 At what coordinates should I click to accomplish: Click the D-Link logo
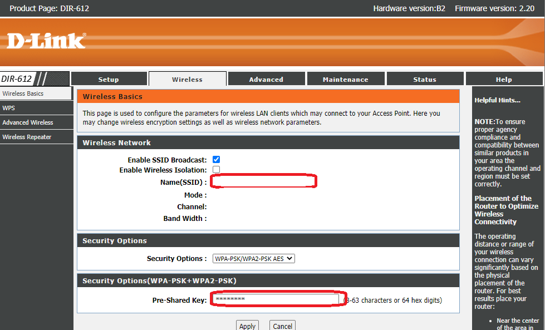pyautogui.click(x=47, y=41)
